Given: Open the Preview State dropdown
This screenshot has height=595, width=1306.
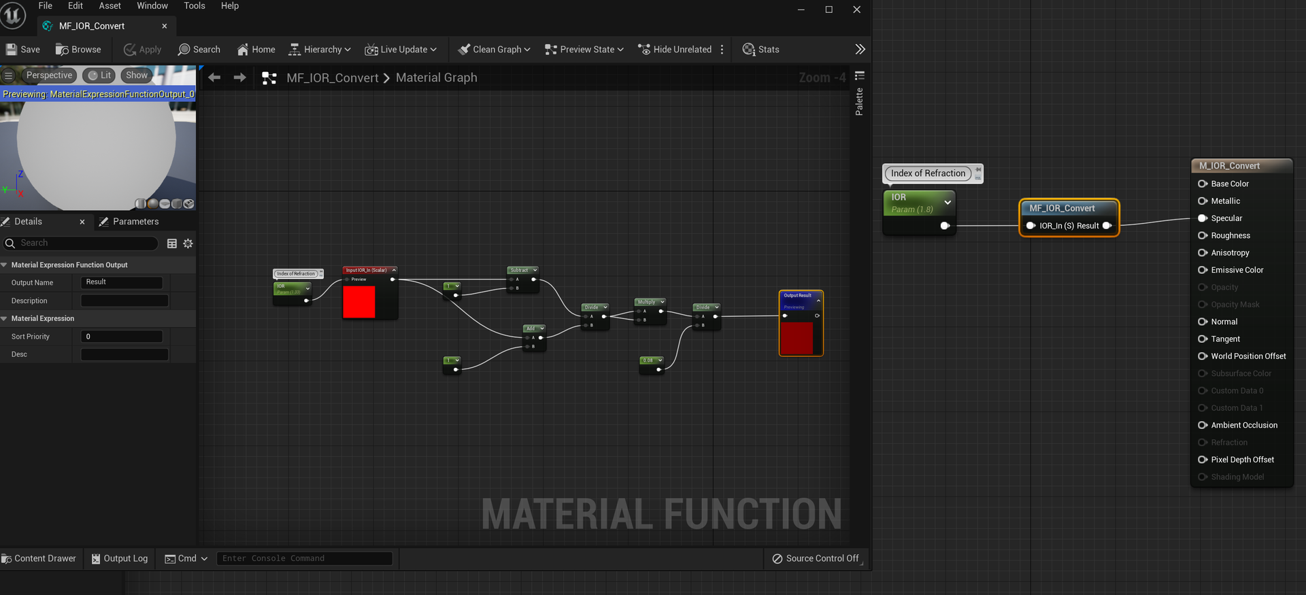Looking at the screenshot, I should click(584, 50).
